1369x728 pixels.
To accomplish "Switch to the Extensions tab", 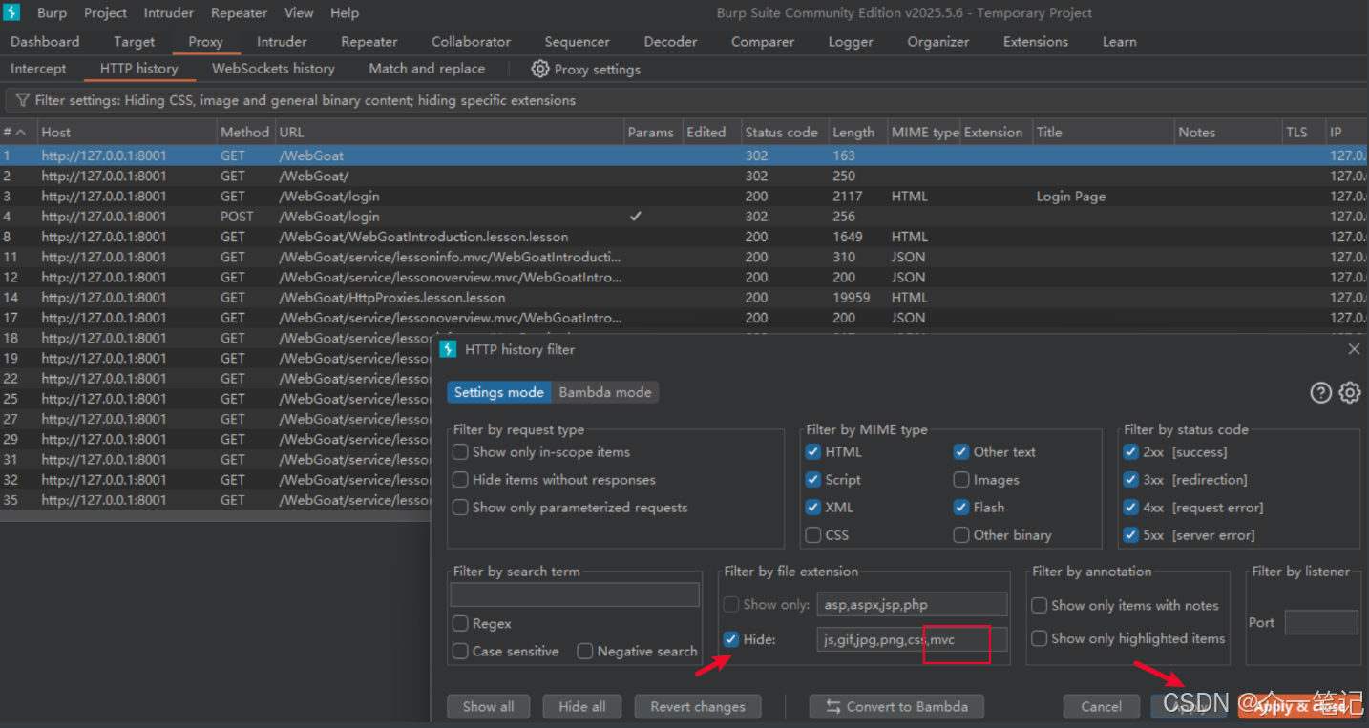I will (x=1036, y=42).
